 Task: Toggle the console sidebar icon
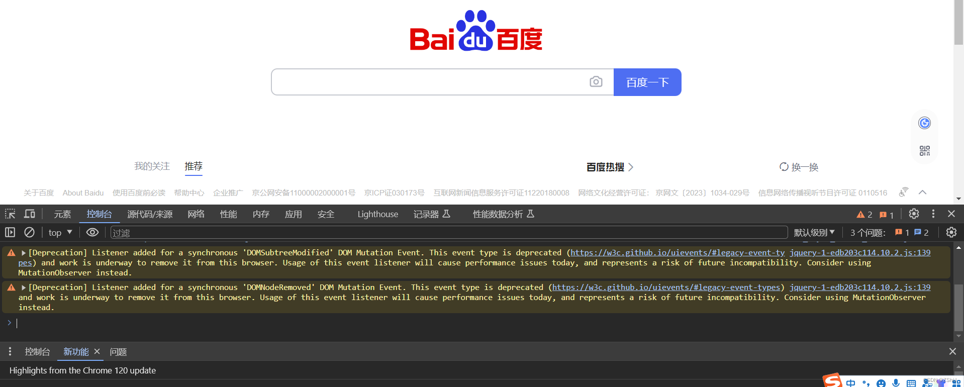pyautogui.click(x=10, y=232)
